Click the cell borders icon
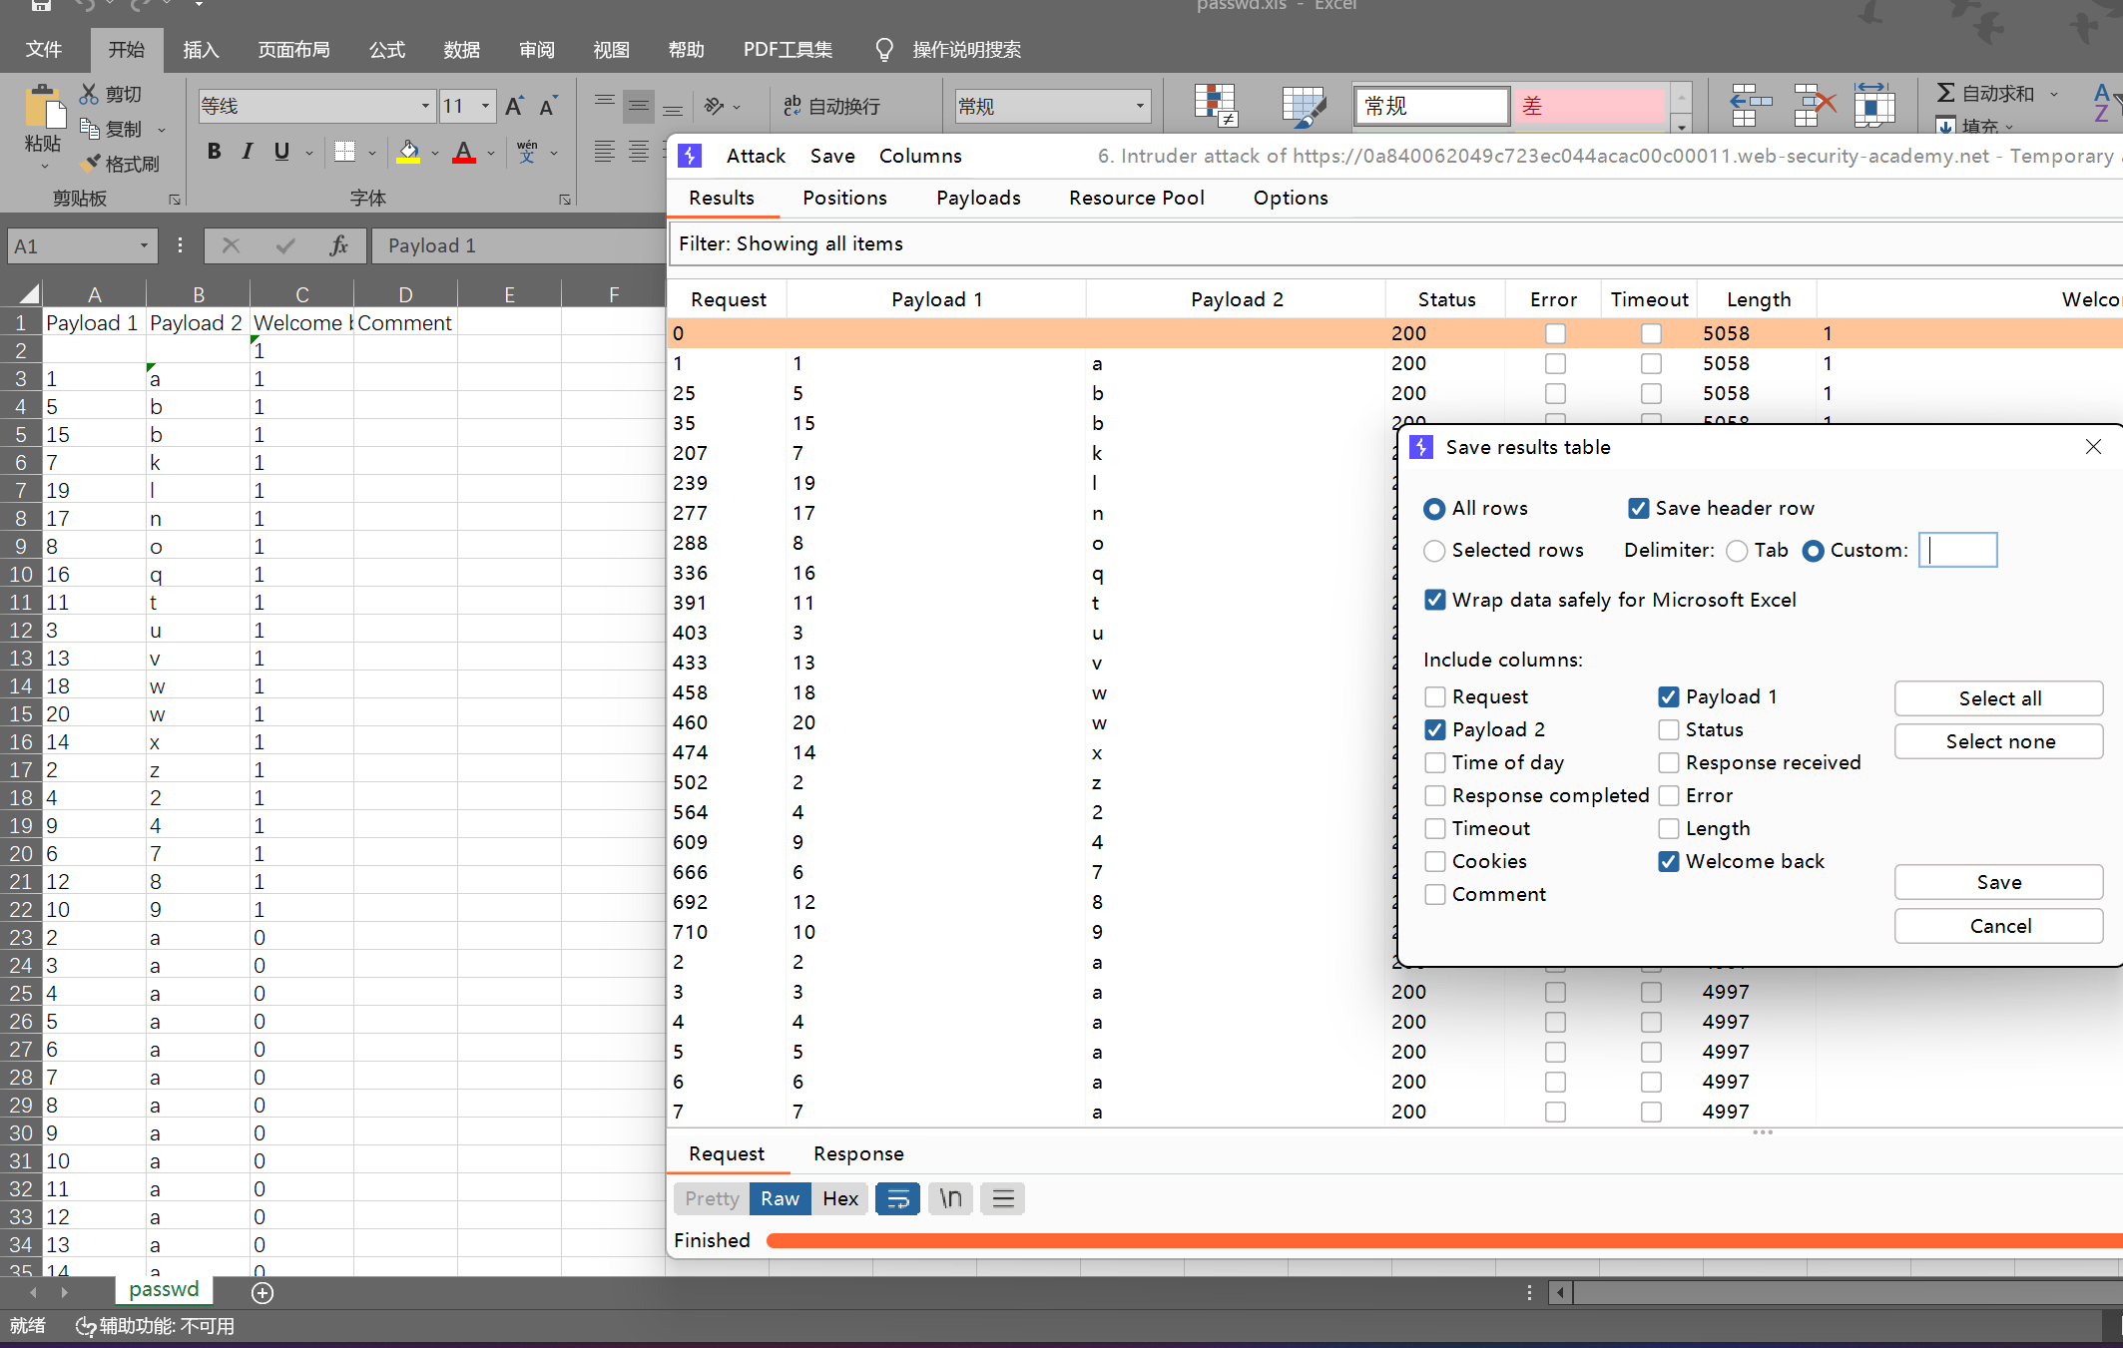The image size is (2123, 1348). click(x=344, y=152)
